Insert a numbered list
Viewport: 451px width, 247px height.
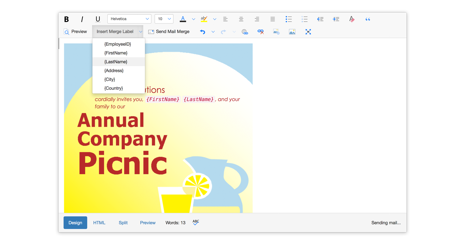click(304, 19)
